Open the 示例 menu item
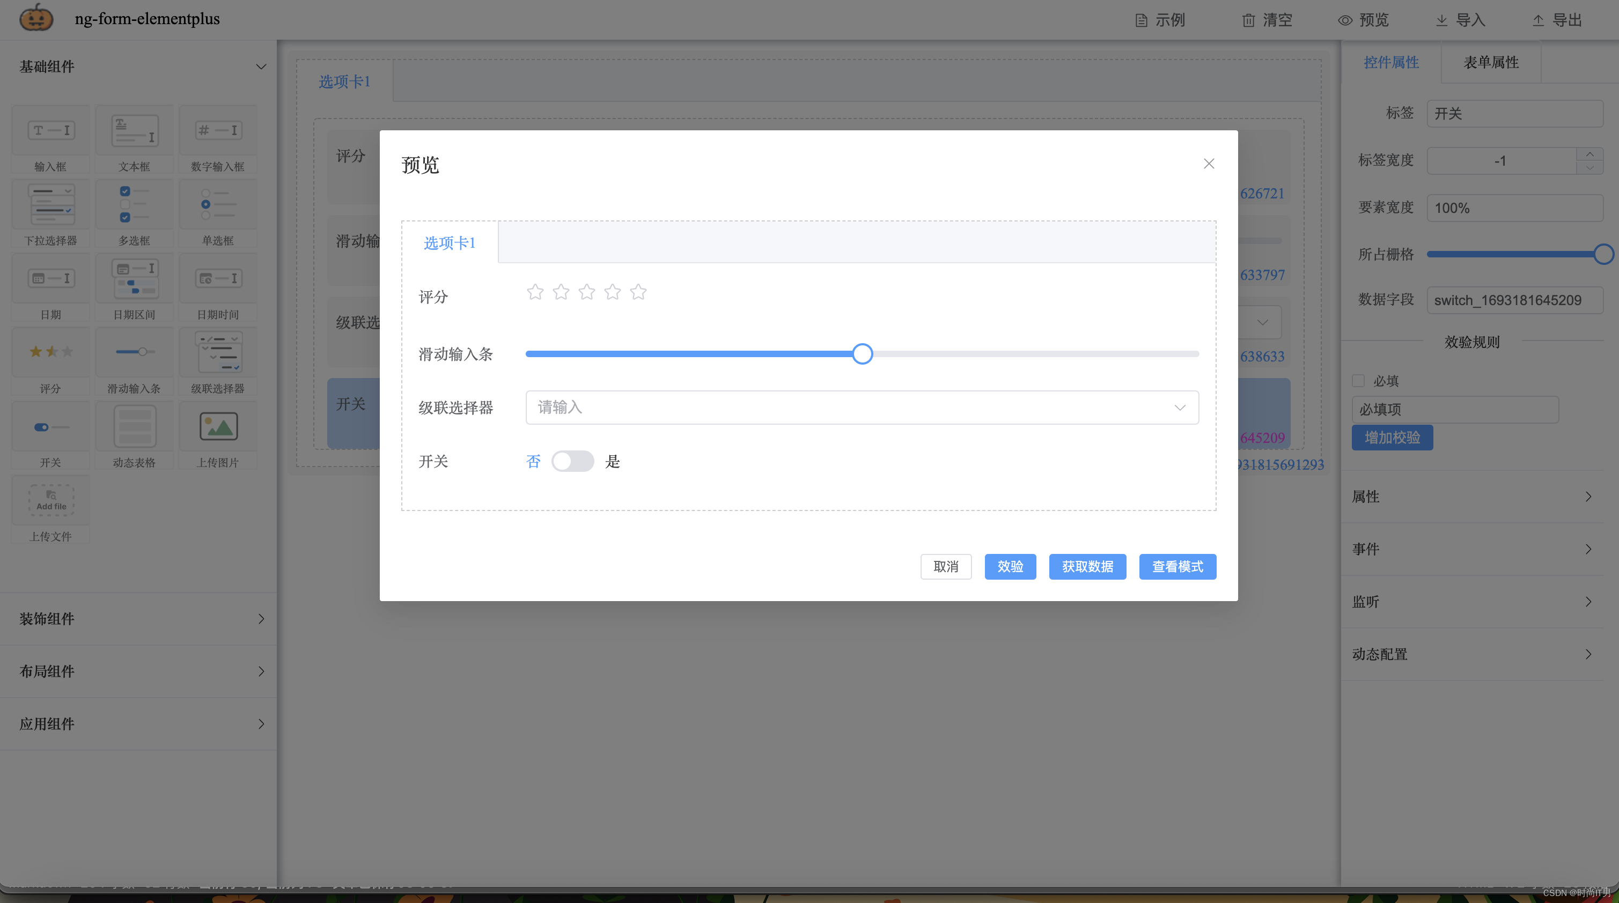 click(1160, 20)
